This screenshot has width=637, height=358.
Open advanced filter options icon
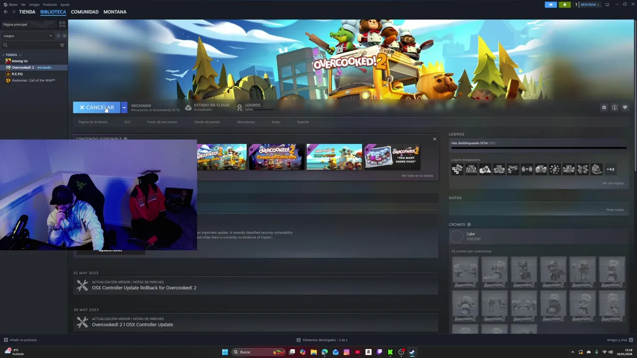[x=62, y=45]
